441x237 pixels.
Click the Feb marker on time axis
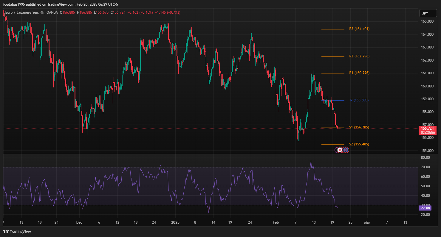pyautogui.click(x=276, y=222)
